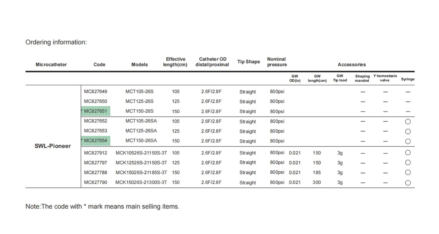Select model MCT105-26S
Viewport: 439px width, 234px height.
point(139,91)
